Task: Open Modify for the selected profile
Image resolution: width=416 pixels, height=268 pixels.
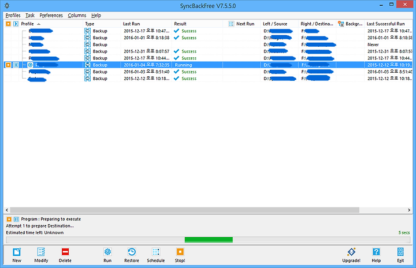Action: point(41,255)
